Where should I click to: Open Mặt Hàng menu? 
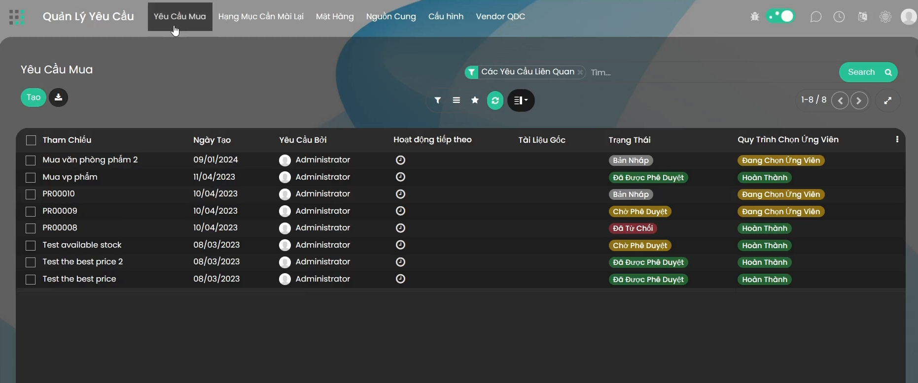click(x=335, y=17)
